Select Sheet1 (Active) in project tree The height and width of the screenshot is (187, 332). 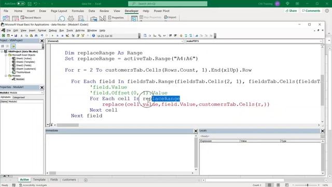click(22, 58)
